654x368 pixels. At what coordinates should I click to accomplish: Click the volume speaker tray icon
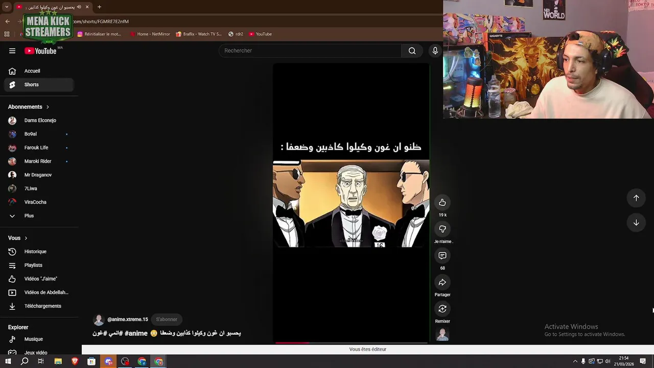tap(608, 361)
